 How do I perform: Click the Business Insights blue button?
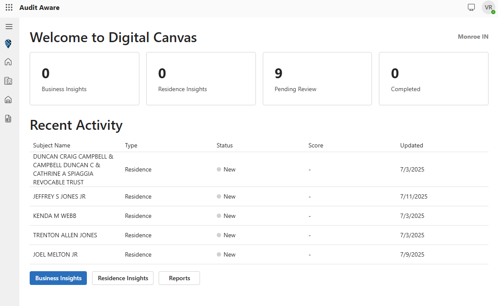[58, 278]
